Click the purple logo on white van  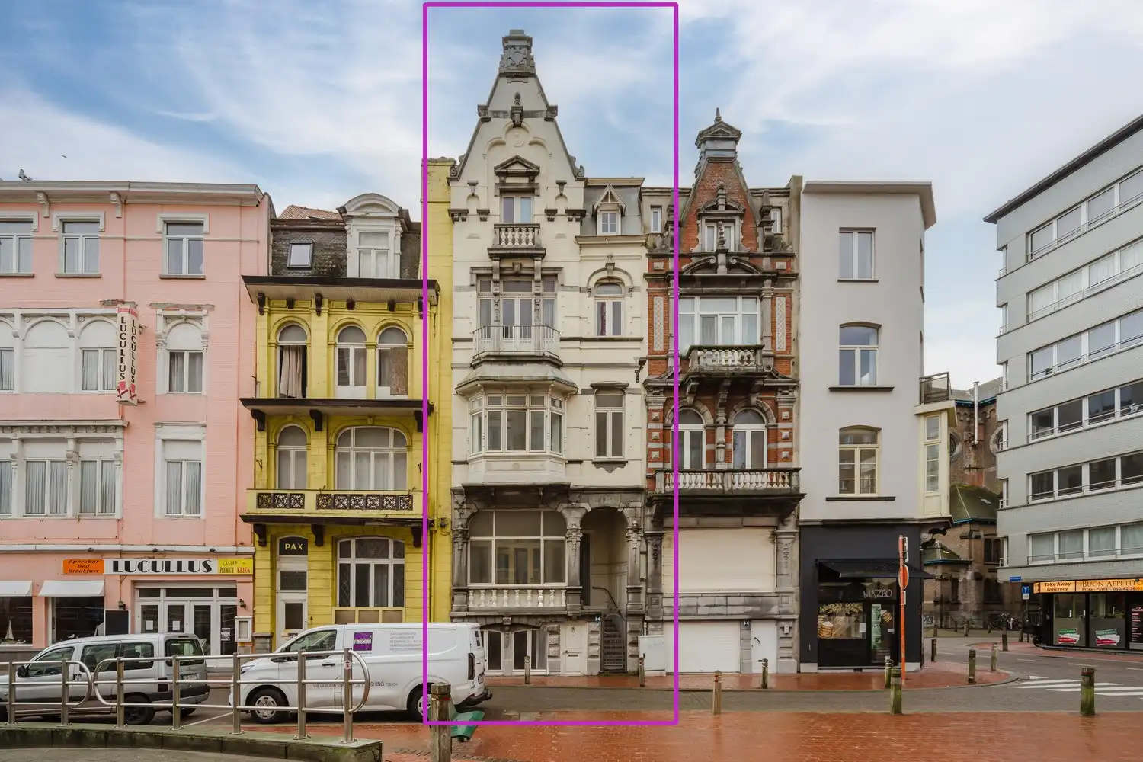(x=362, y=641)
